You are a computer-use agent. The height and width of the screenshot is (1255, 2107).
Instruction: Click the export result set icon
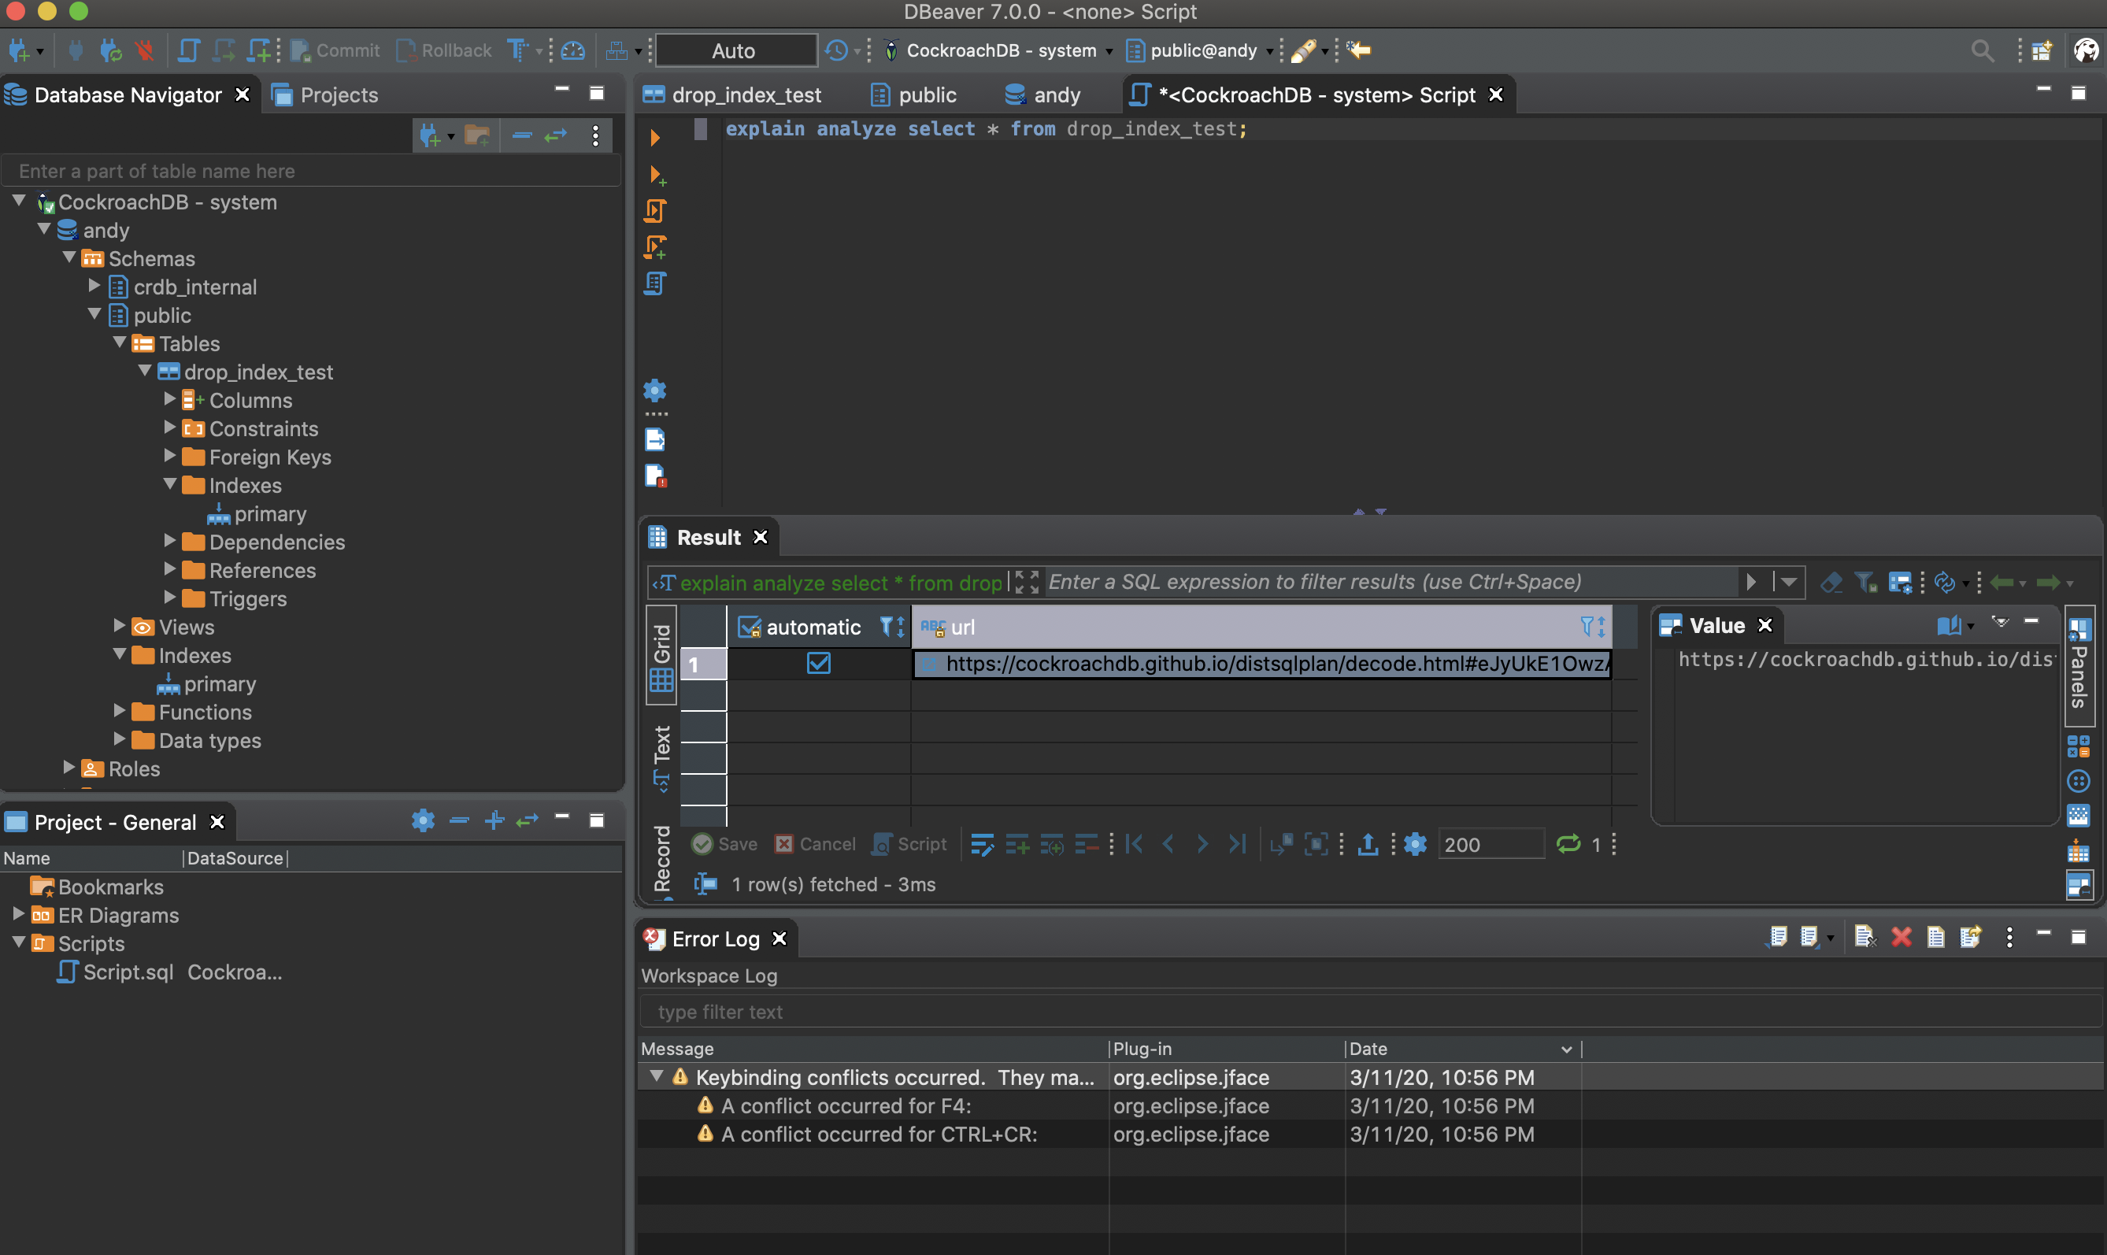[1367, 843]
